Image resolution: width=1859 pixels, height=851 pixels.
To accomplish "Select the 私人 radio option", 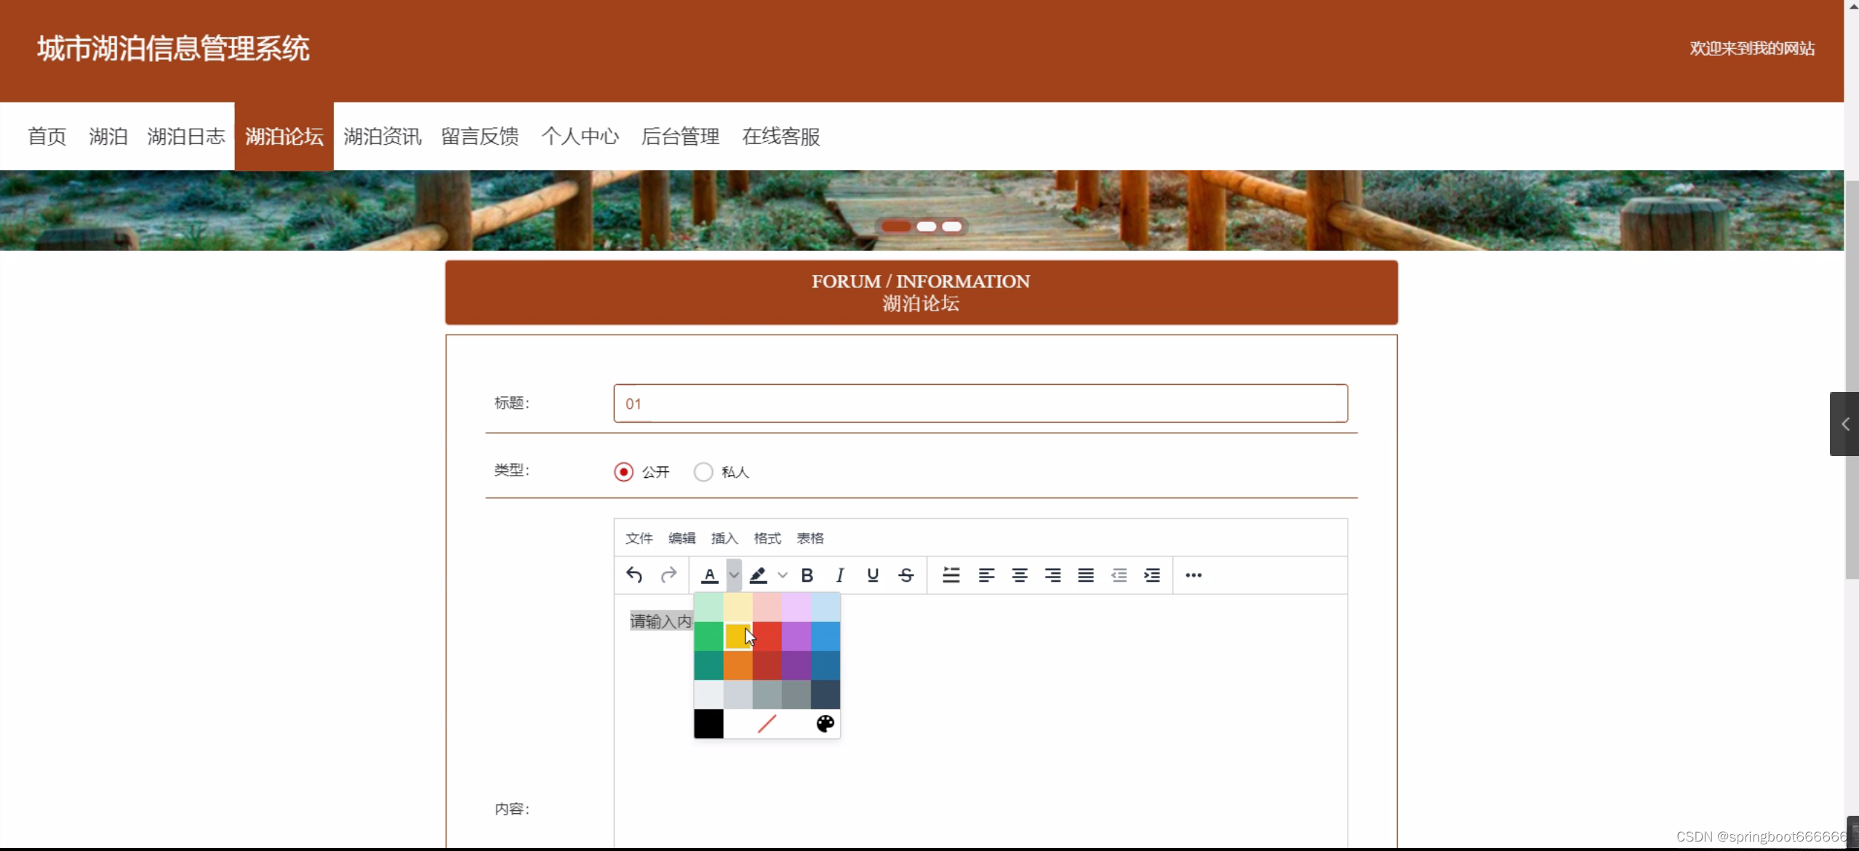I will click(703, 472).
